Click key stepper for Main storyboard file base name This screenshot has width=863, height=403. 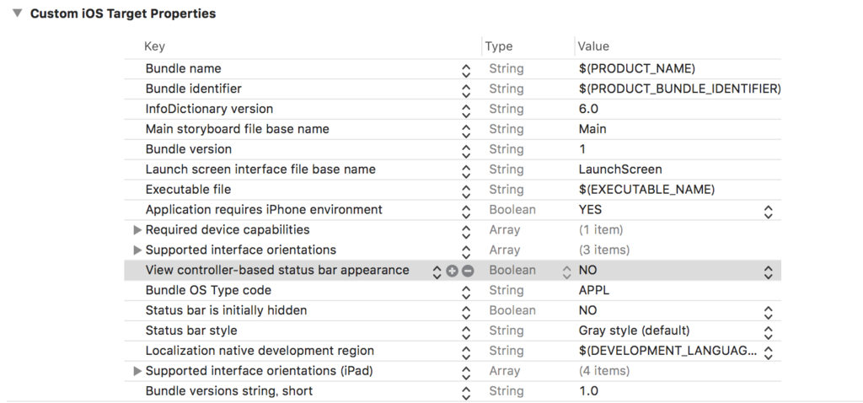(465, 131)
